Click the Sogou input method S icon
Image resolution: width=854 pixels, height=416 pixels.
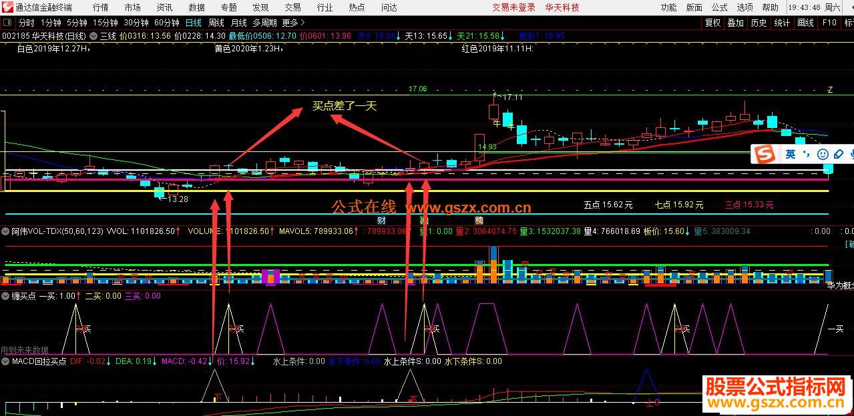pos(764,155)
